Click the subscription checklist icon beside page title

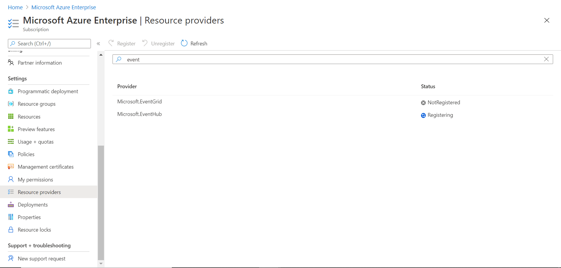(13, 23)
